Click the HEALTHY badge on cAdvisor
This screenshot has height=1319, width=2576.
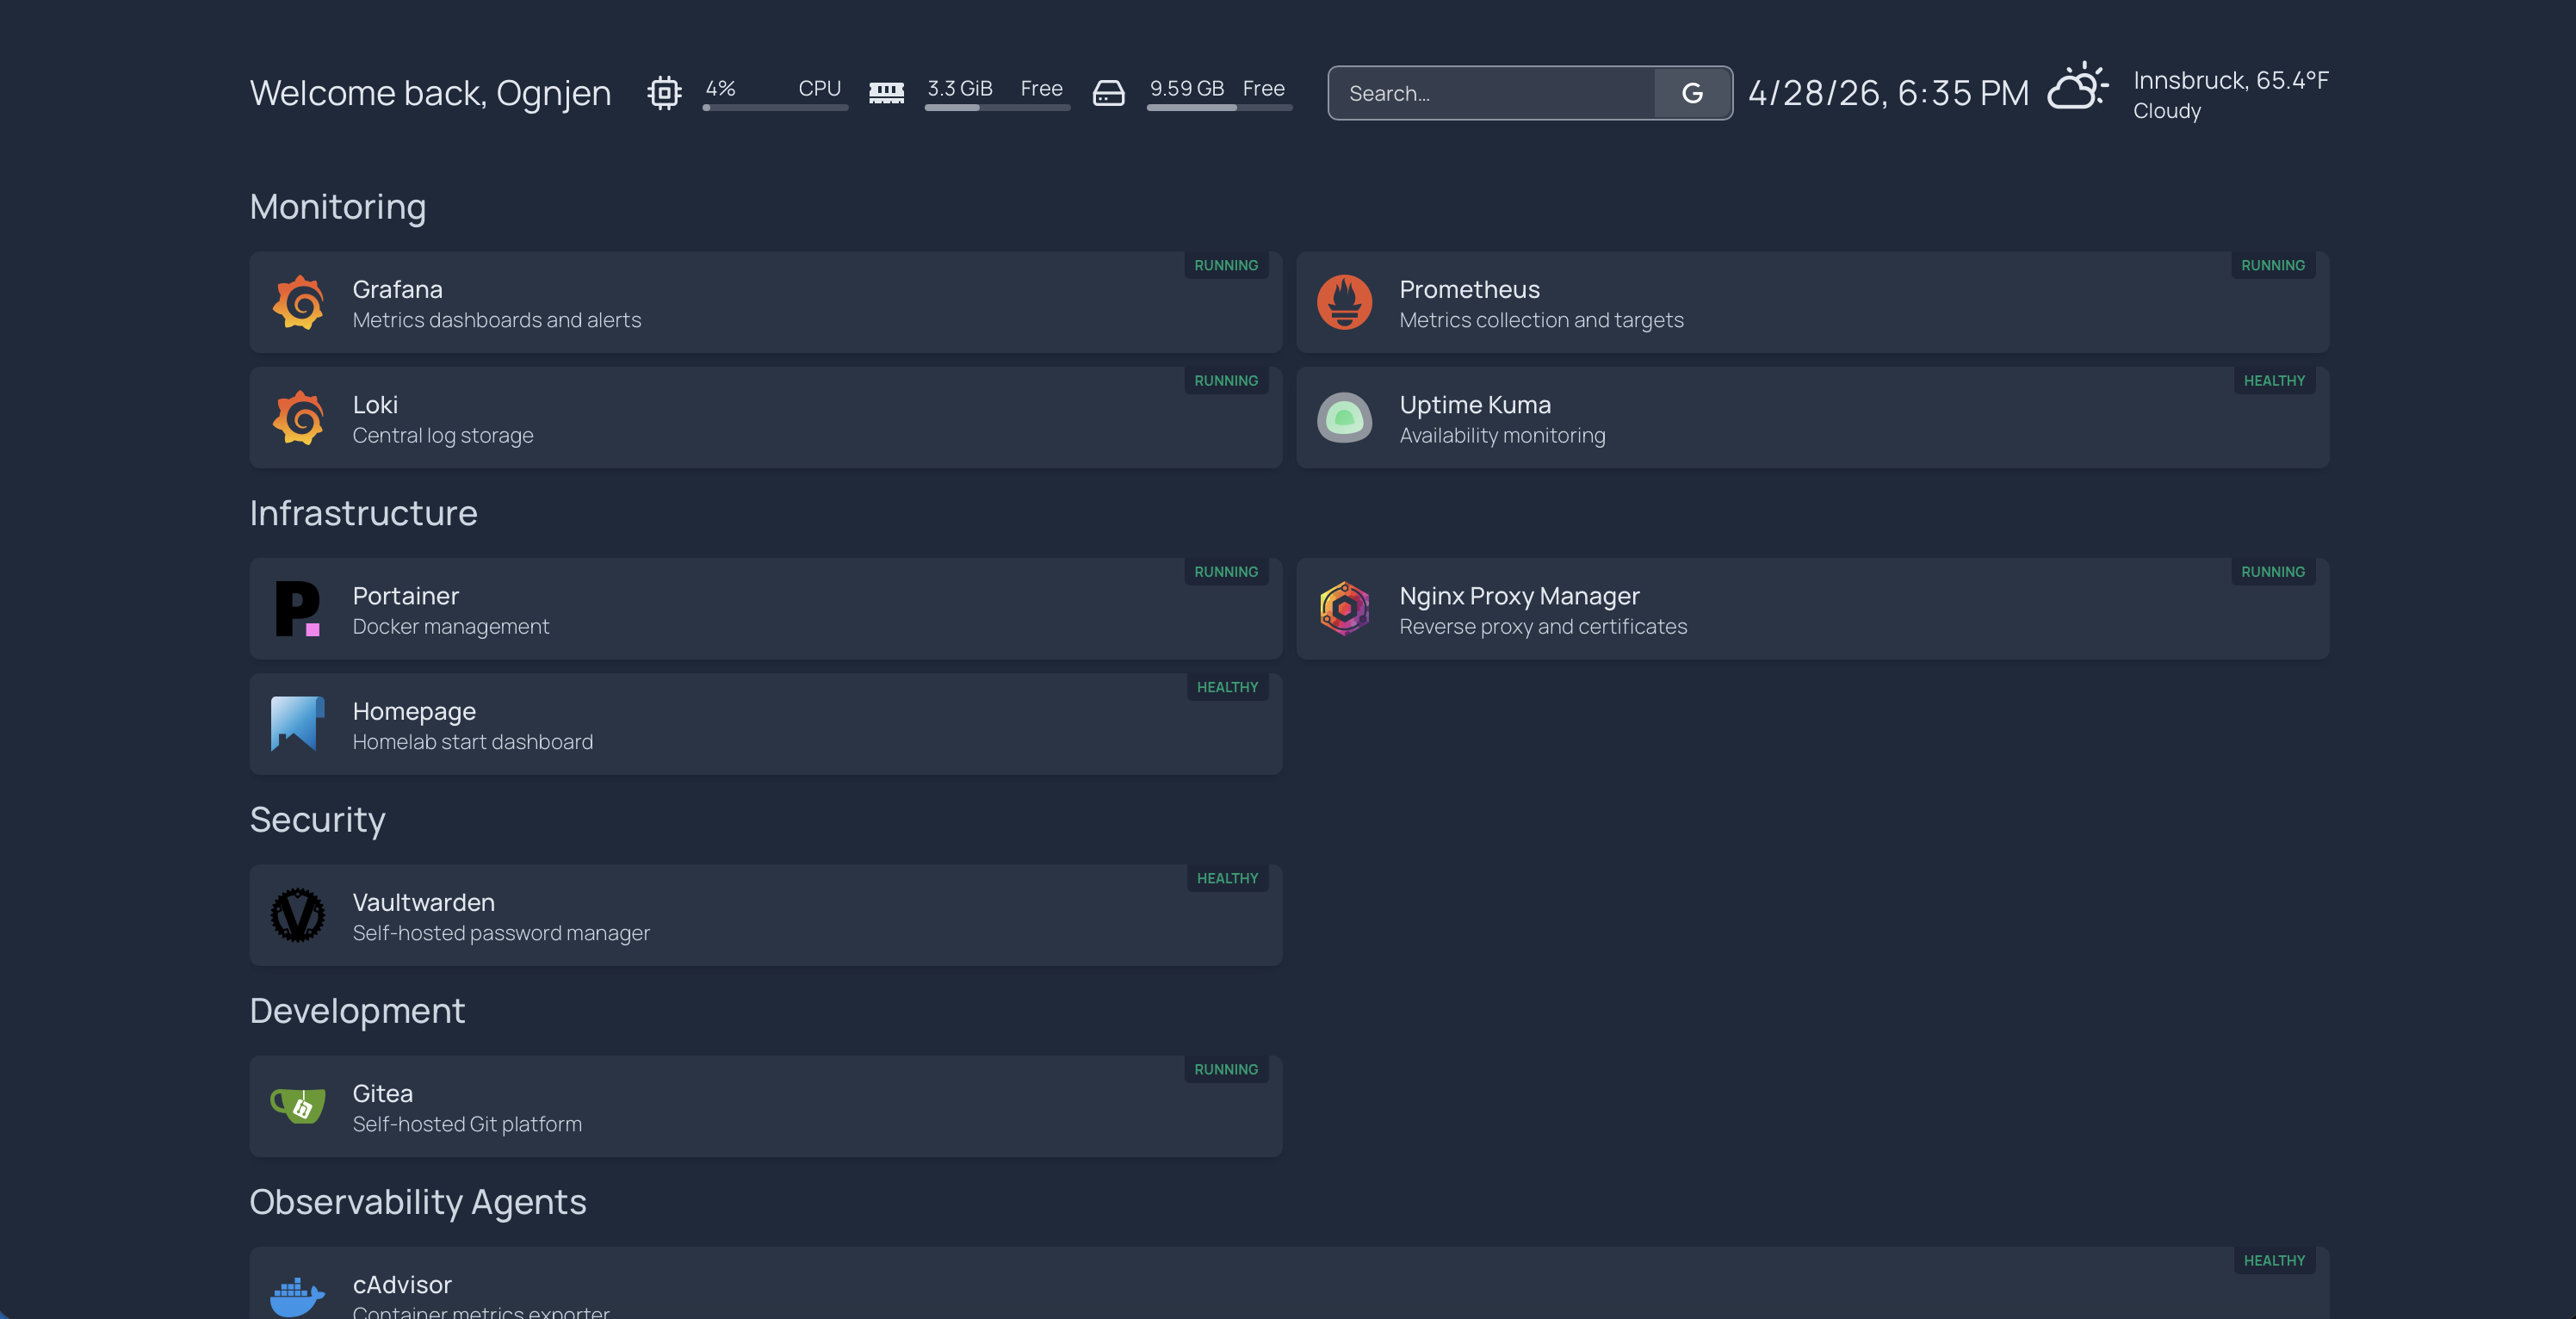2274,1260
